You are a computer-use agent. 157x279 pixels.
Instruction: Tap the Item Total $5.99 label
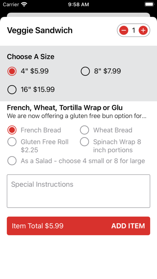click(x=38, y=226)
